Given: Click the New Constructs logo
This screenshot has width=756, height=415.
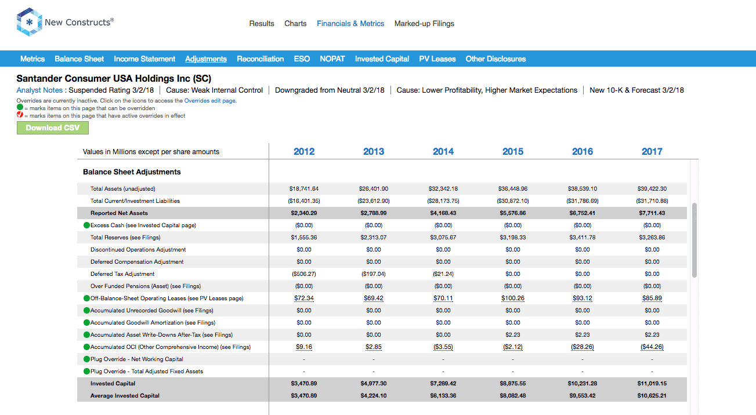Looking at the screenshot, I should point(65,23).
